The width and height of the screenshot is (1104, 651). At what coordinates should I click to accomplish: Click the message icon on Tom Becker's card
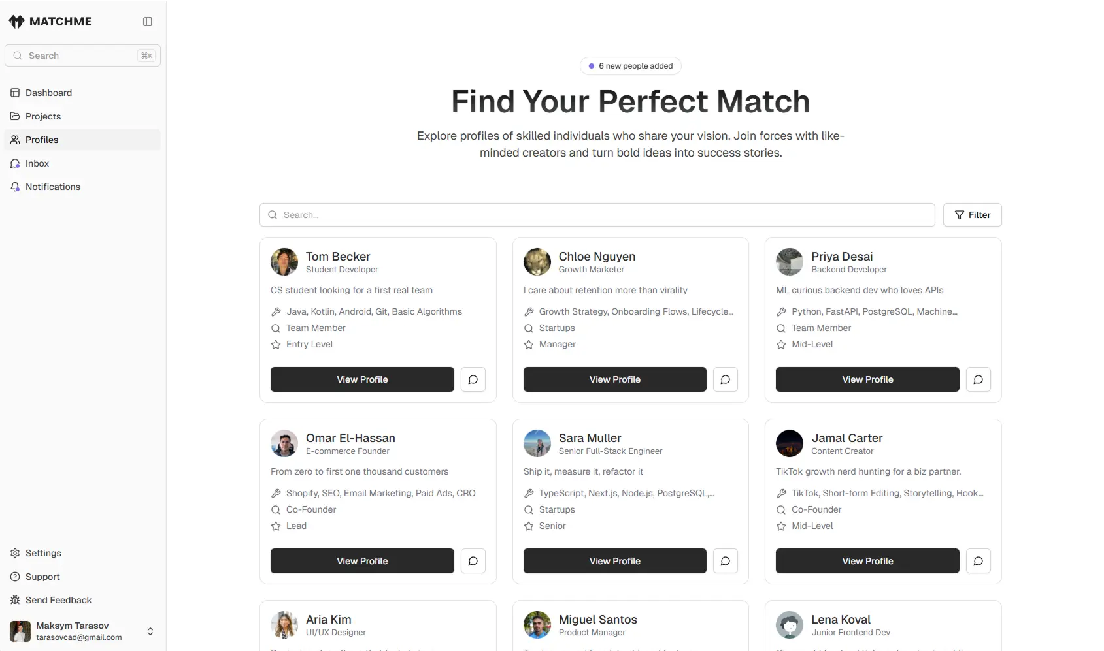(x=473, y=379)
